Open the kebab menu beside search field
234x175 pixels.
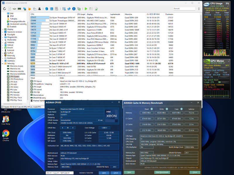(199, 9)
